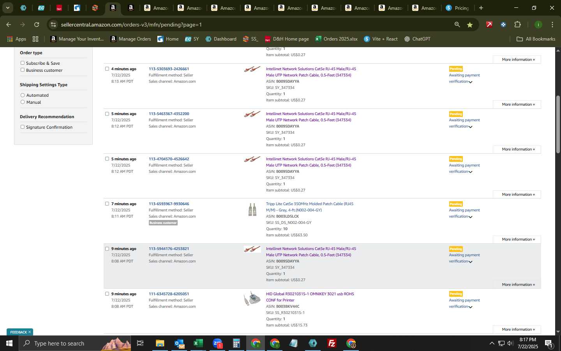Open HID Global OMNIKEY 3021 product link
This screenshot has width=561, height=351.
tap(310, 297)
